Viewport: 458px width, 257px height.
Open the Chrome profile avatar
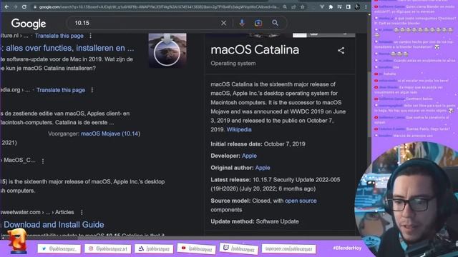[357, 6]
